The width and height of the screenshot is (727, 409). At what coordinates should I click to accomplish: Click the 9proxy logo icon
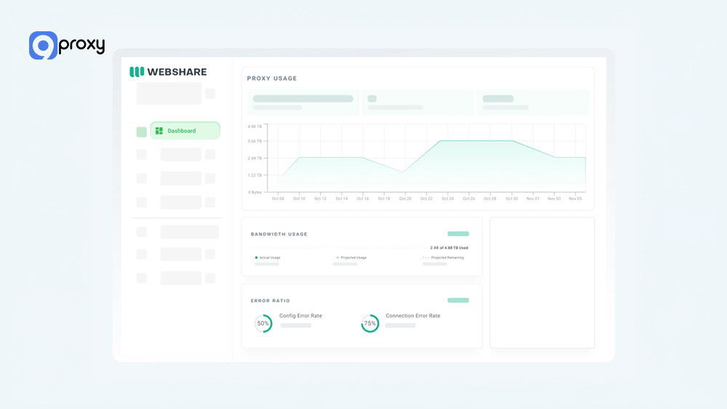coord(43,46)
